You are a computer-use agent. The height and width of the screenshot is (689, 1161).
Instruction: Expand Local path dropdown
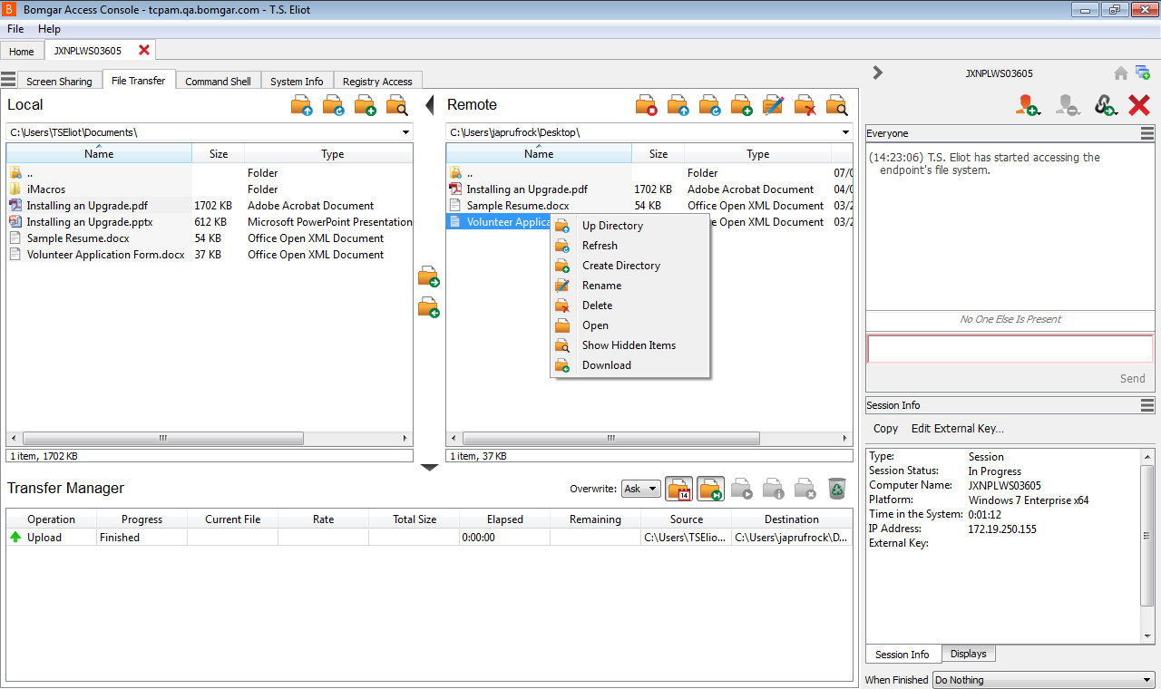coord(405,132)
